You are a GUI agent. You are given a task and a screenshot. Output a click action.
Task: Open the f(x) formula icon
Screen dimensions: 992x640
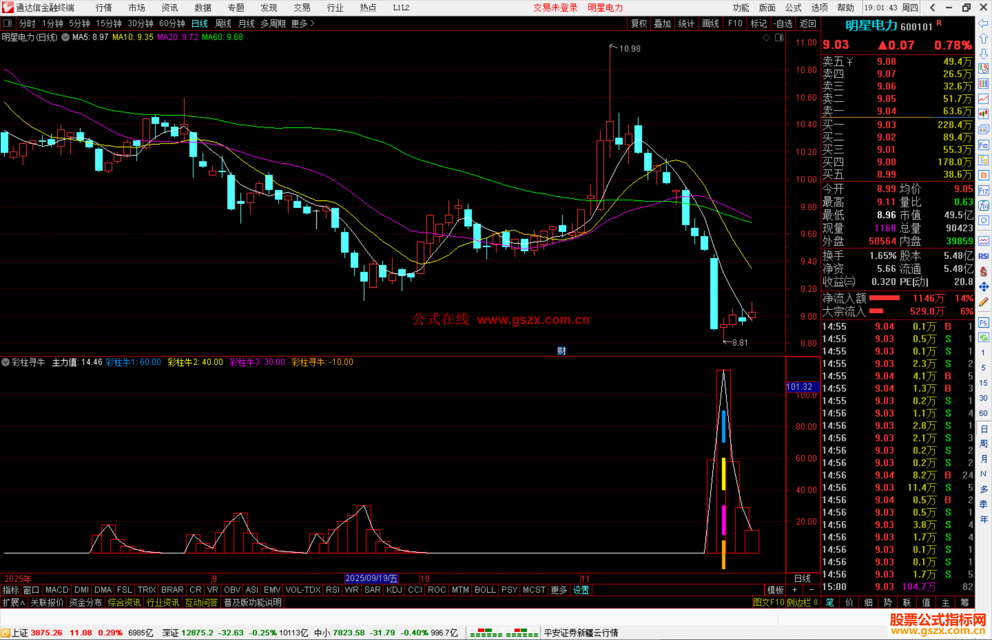(x=983, y=206)
